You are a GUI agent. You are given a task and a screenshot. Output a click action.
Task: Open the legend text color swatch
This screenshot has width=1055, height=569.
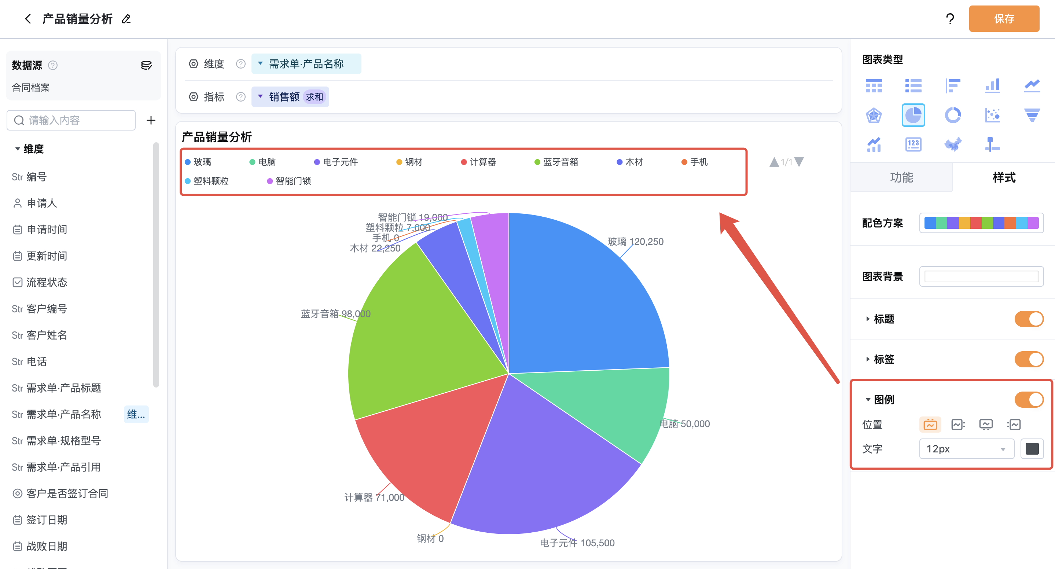(x=1032, y=449)
